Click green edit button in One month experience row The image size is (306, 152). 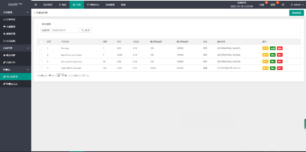coord(273,61)
